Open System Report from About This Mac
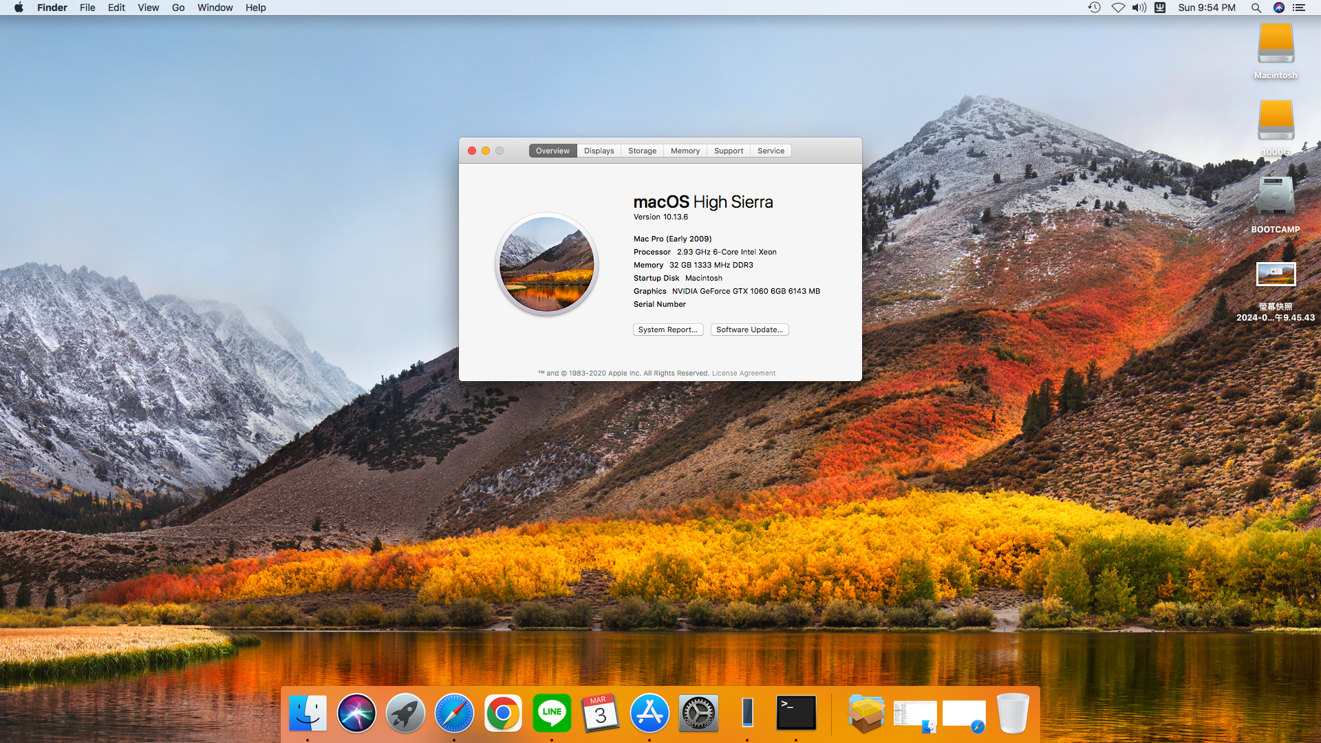This screenshot has width=1321, height=743. pos(668,330)
